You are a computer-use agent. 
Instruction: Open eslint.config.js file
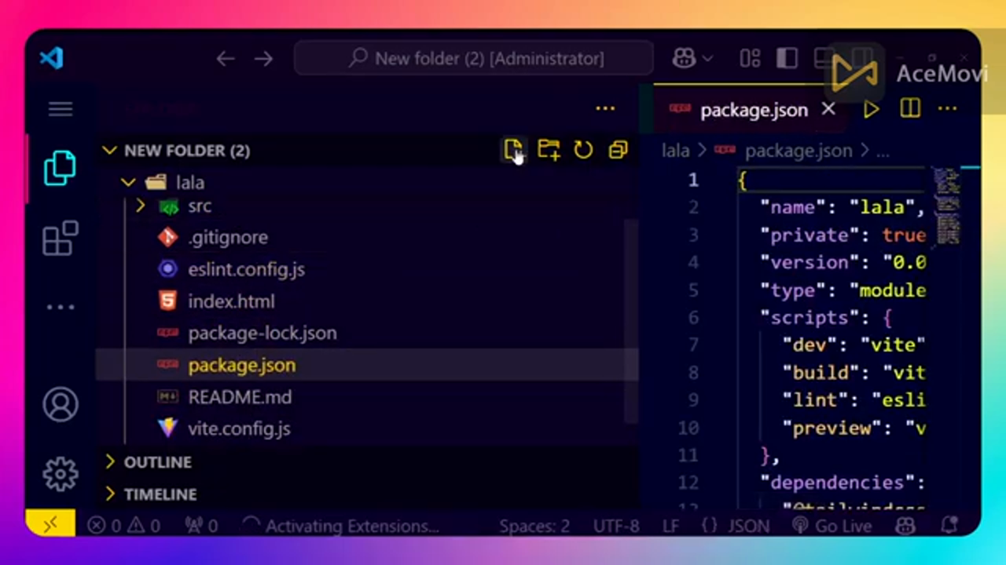pyautogui.click(x=246, y=270)
